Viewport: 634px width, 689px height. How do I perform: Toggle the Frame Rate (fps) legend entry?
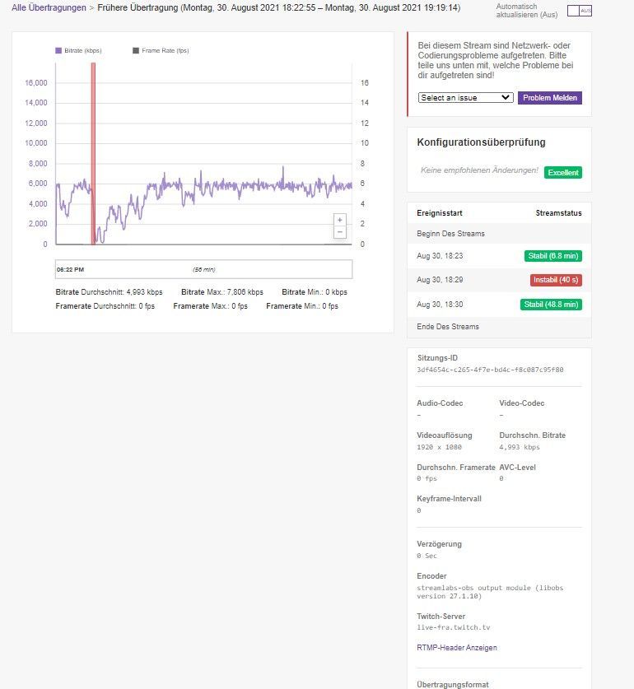(x=161, y=50)
